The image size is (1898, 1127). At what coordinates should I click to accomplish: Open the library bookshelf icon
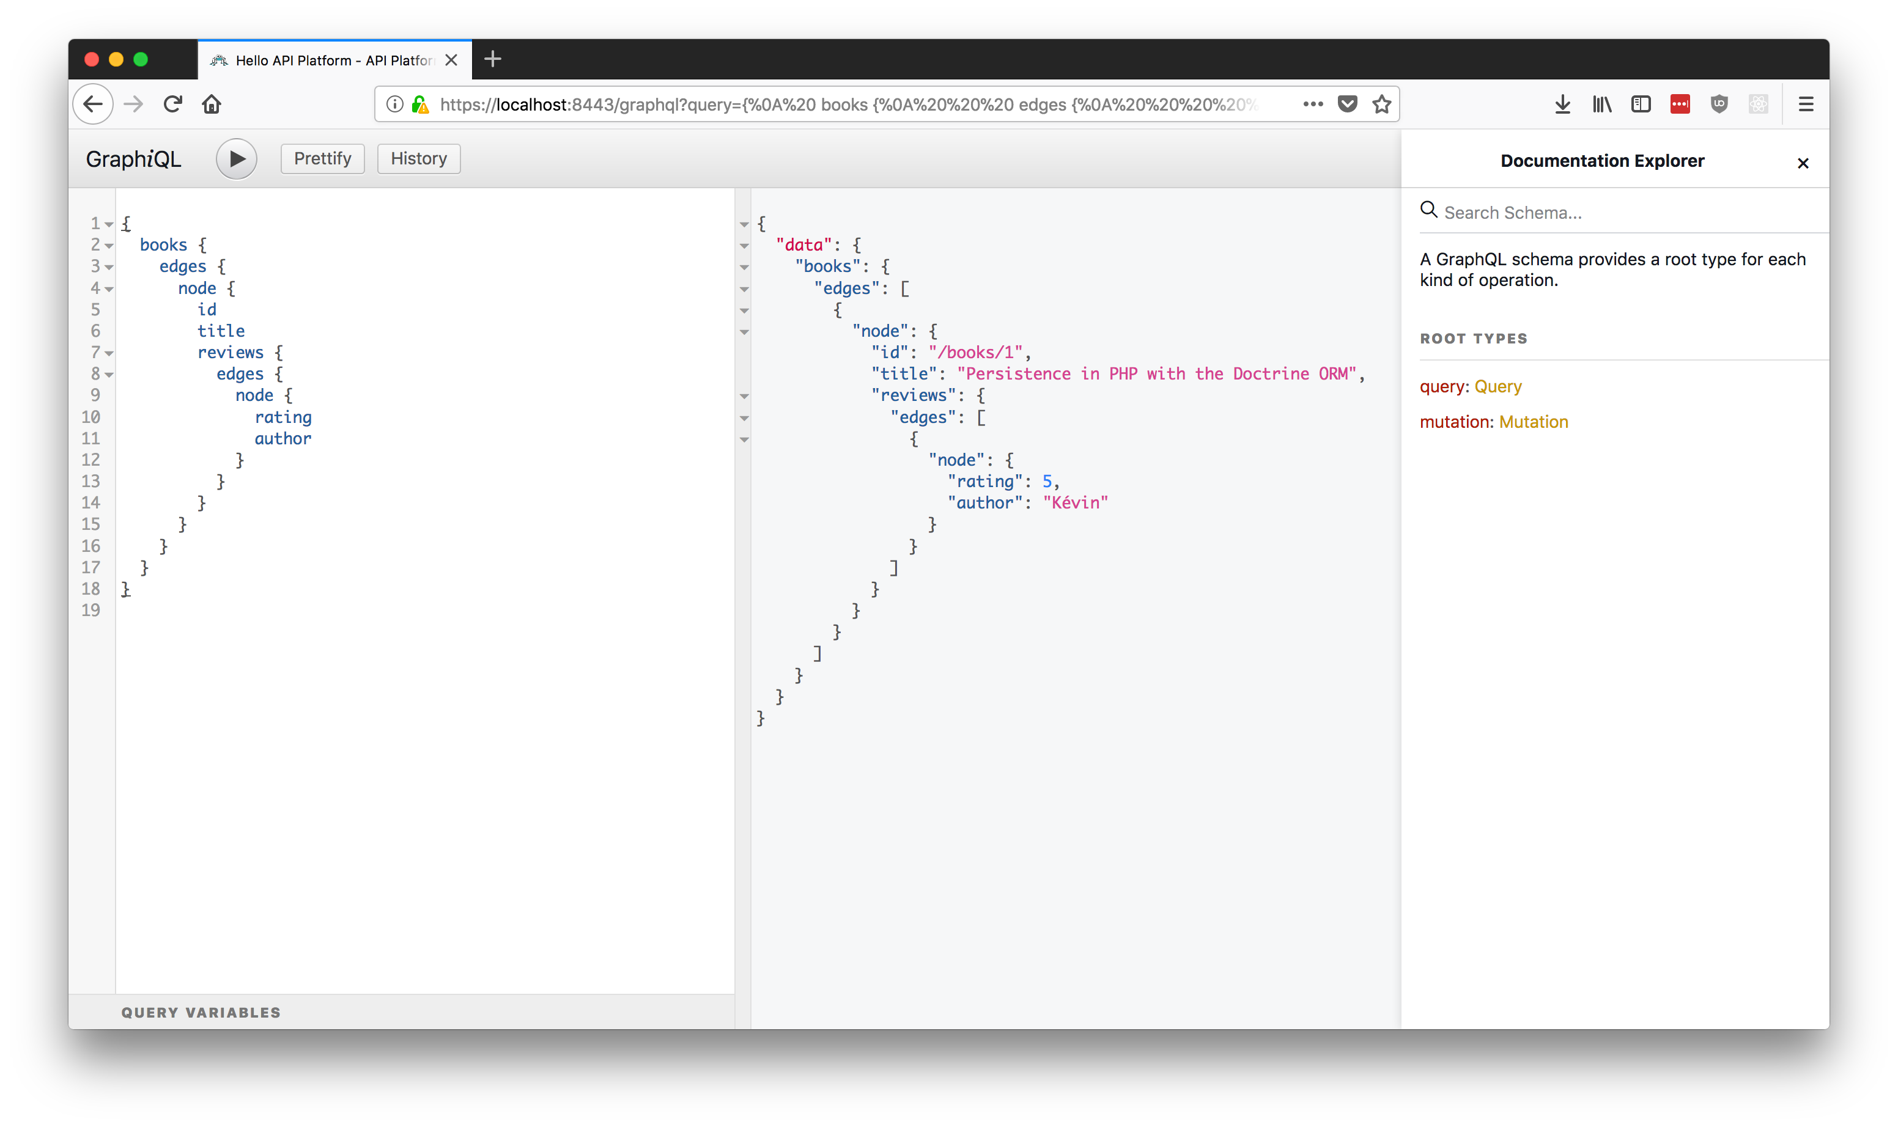click(x=1601, y=104)
